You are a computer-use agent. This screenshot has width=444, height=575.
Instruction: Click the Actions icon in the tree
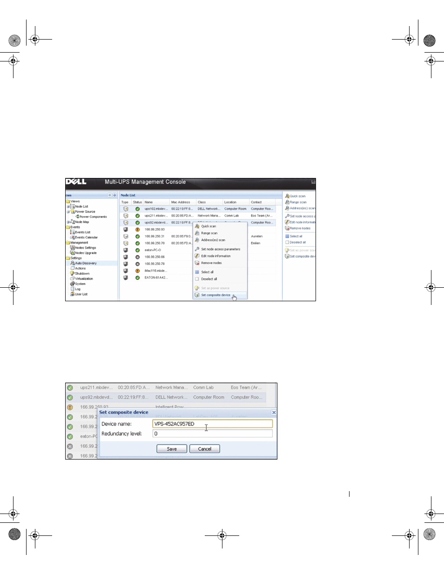[x=73, y=268]
